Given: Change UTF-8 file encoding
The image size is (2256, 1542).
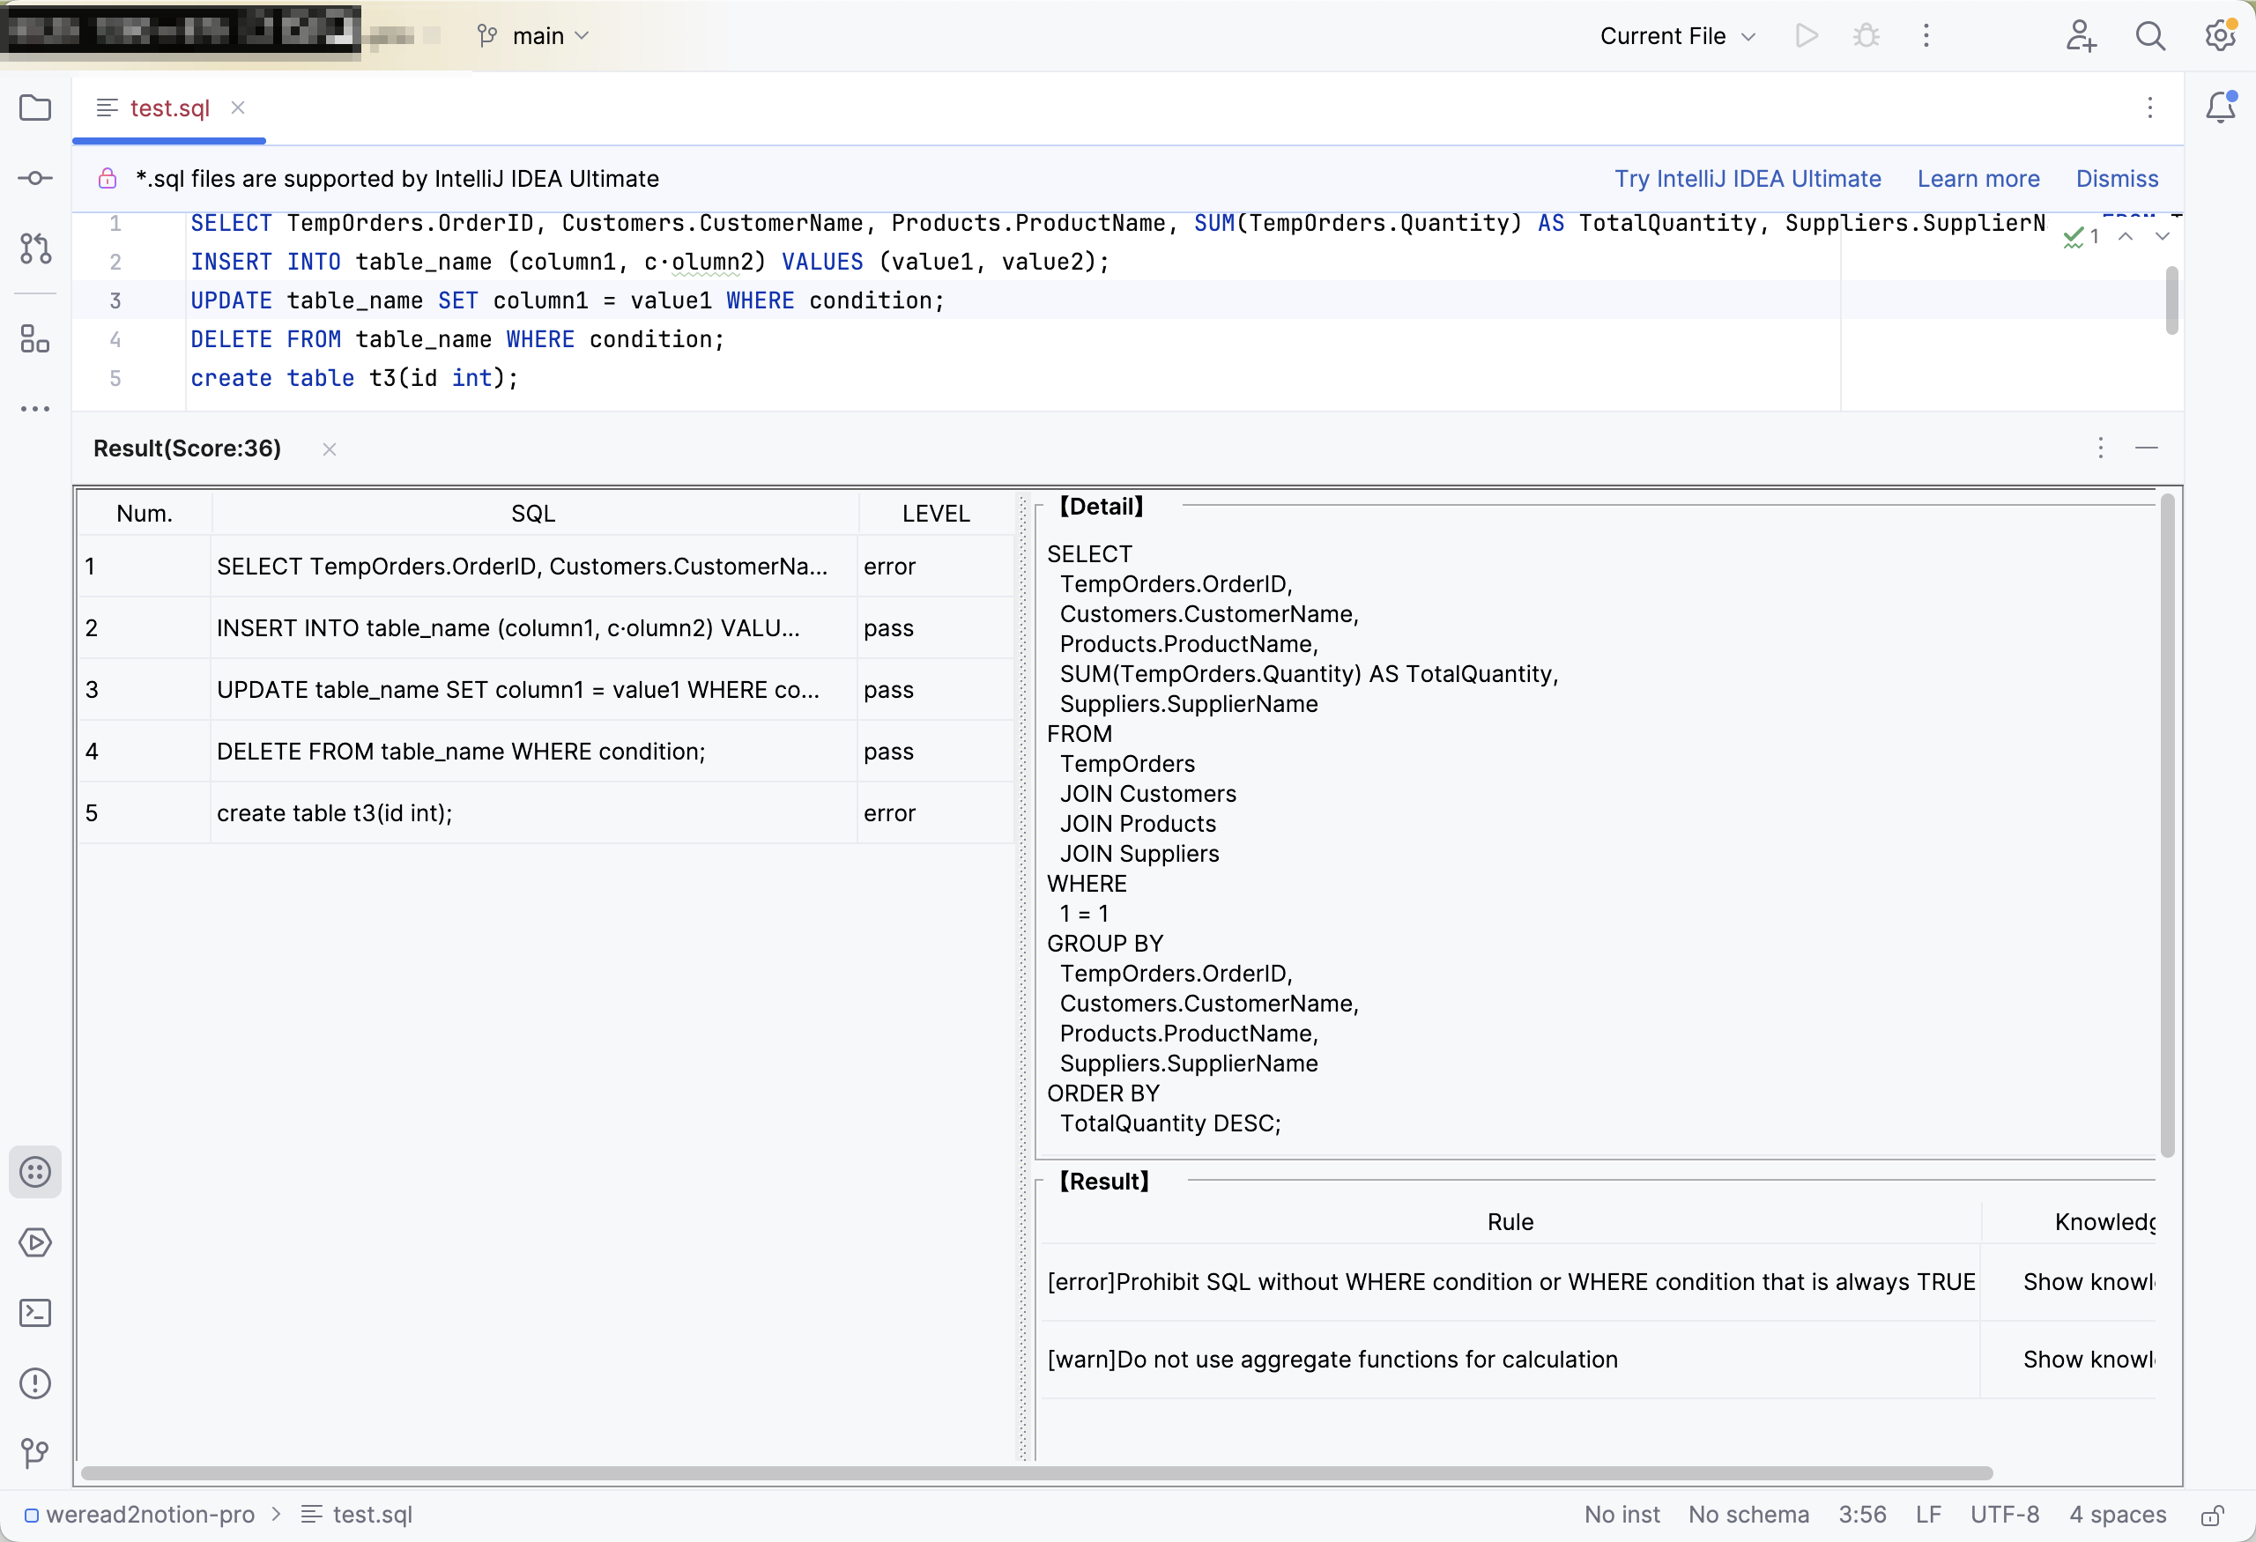Looking at the screenshot, I should tap(2005, 1515).
